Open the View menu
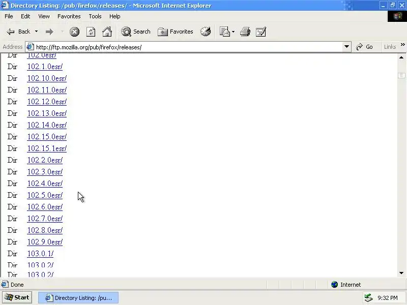 click(x=44, y=16)
